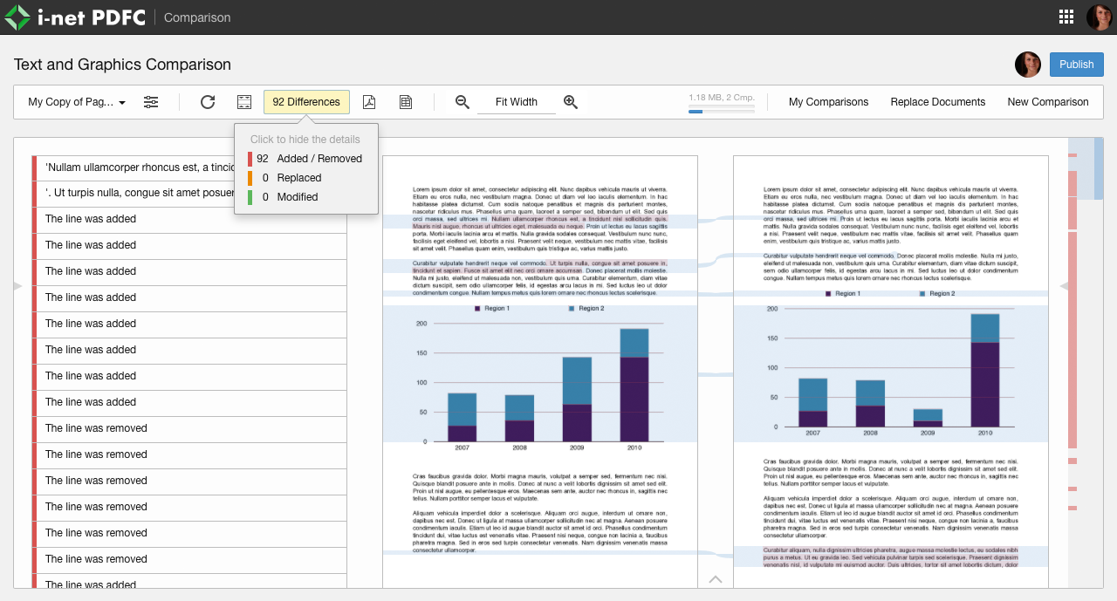Select the first 'The line was removed' row
Screen dimensions: 1117x601
(x=189, y=429)
